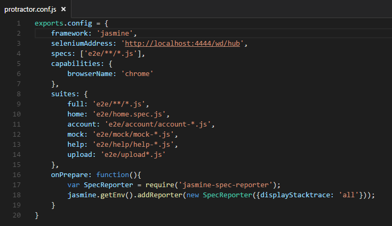The width and height of the screenshot is (392, 226).
Task: Click the 'browserName' property name
Action: click(90, 74)
